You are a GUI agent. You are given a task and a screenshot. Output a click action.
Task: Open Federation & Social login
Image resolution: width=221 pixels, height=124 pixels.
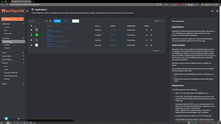[x=11, y=73]
